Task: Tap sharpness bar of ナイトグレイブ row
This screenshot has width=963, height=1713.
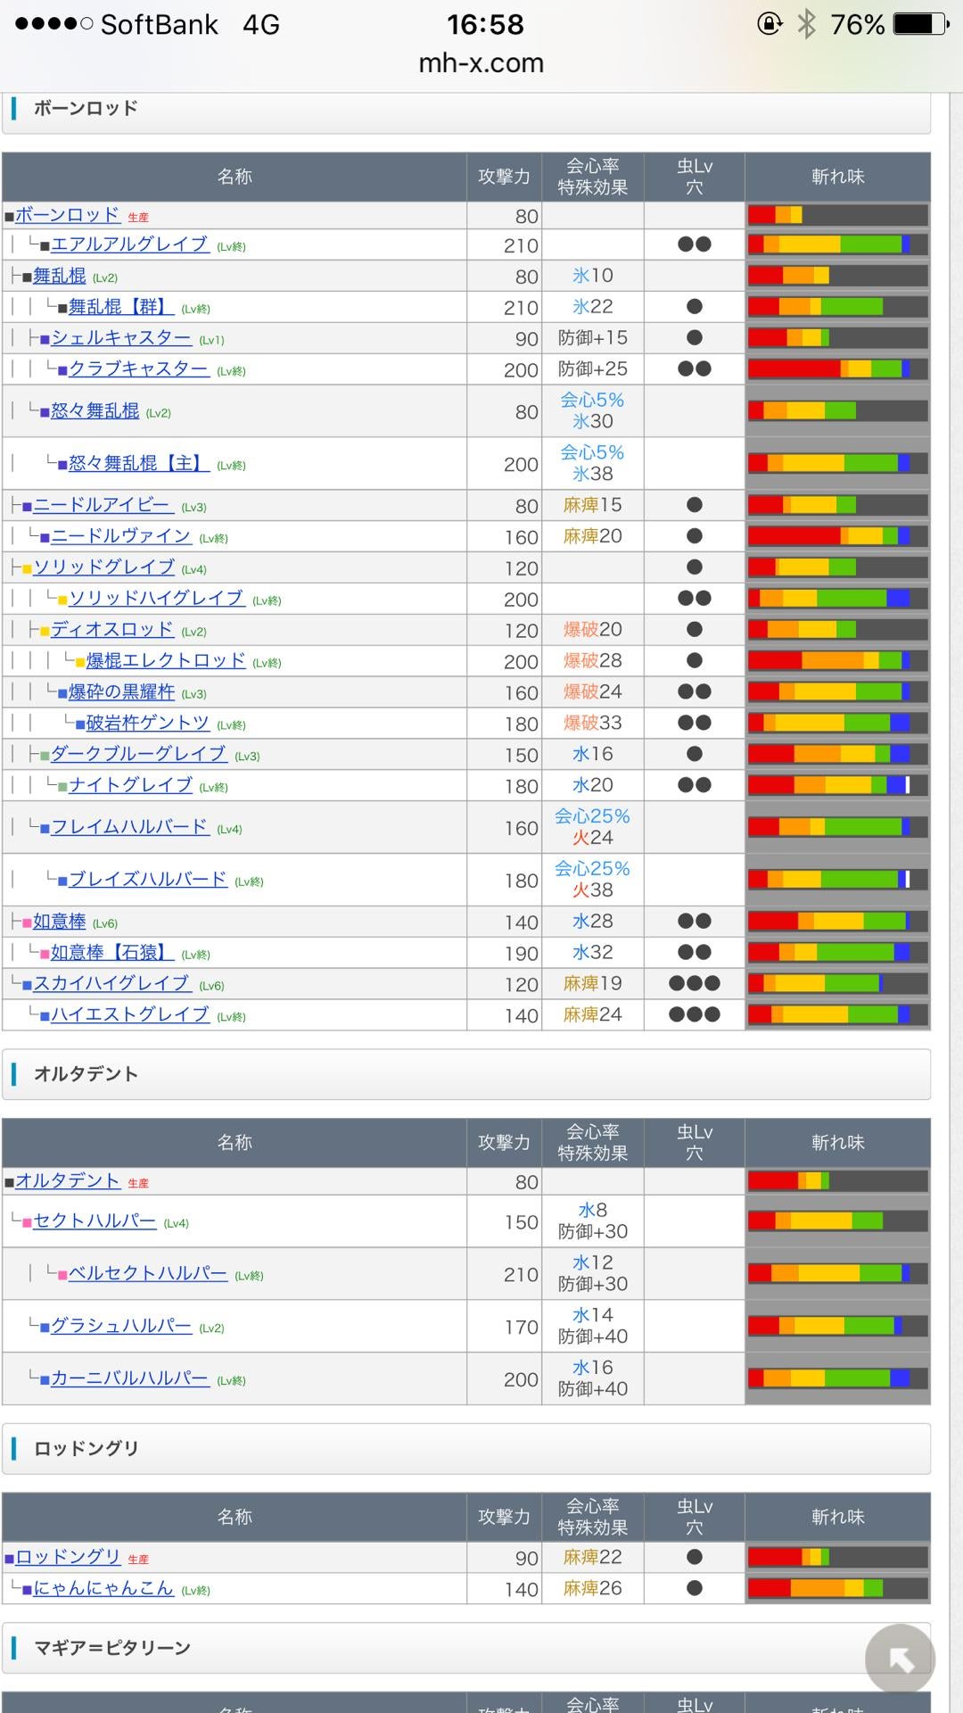Action: click(x=837, y=785)
